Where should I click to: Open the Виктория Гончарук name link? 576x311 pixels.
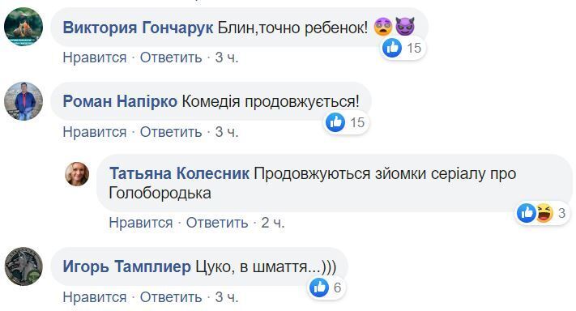[x=138, y=28]
